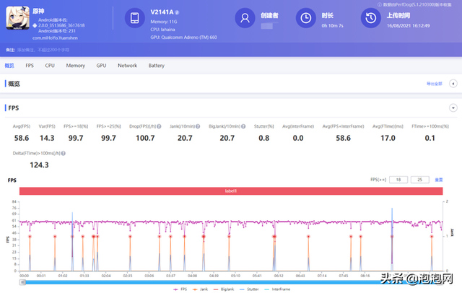Click the FTime>=100ms[%] value 0.1
This screenshot has height=293, width=462.
(430, 138)
